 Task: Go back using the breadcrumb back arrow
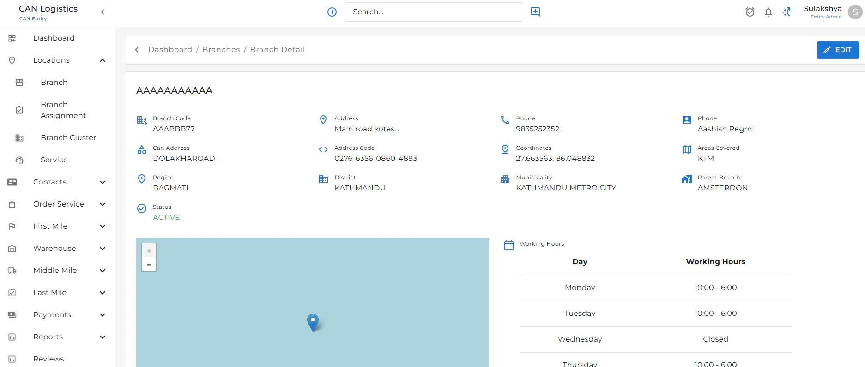137,50
